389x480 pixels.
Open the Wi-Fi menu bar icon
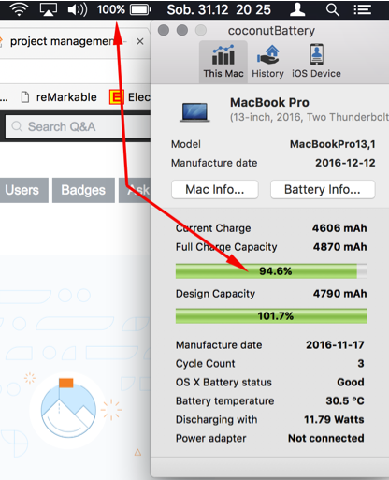coord(19,9)
